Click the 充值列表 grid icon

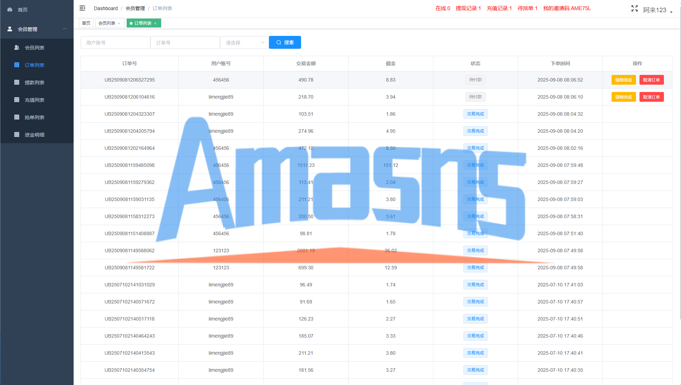tap(16, 100)
